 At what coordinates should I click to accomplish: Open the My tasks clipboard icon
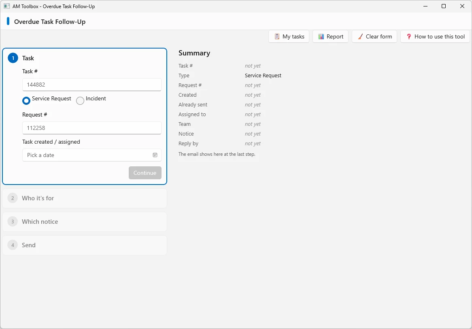(277, 36)
